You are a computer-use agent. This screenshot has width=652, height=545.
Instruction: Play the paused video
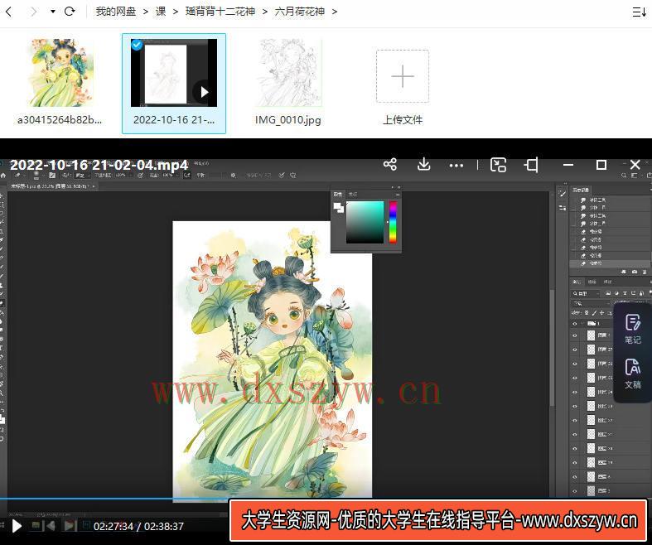(x=17, y=526)
